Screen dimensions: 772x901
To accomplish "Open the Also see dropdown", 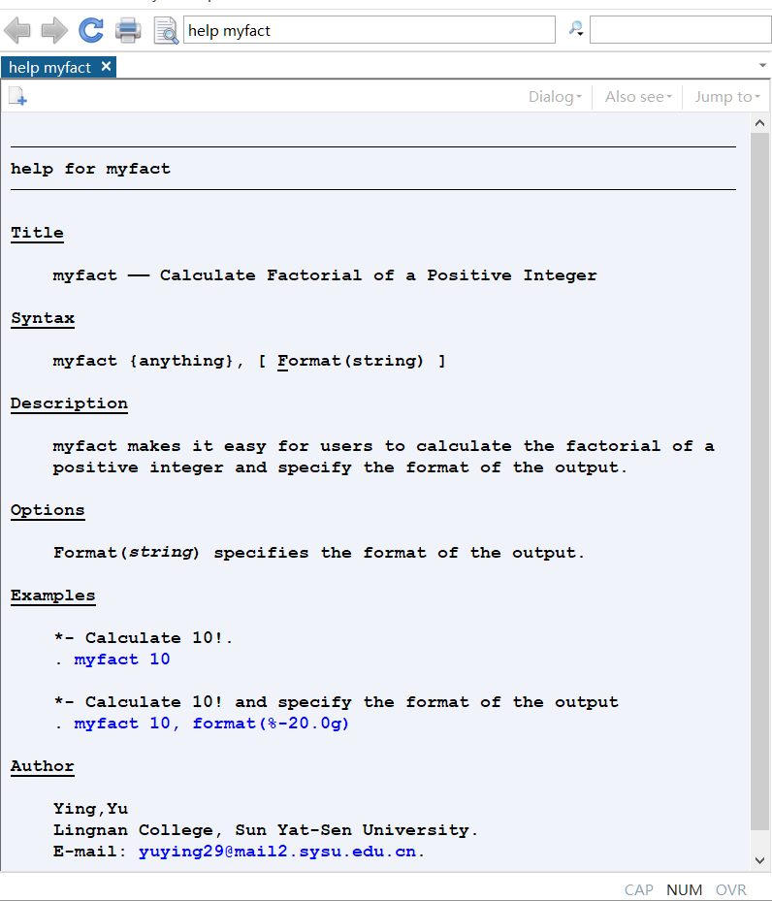I will (x=638, y=97).
